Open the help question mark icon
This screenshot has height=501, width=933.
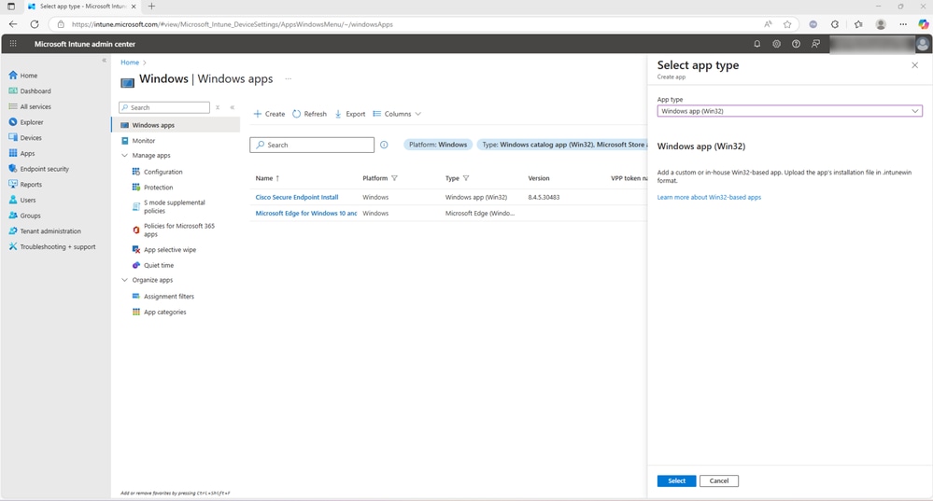click(796, 44)
